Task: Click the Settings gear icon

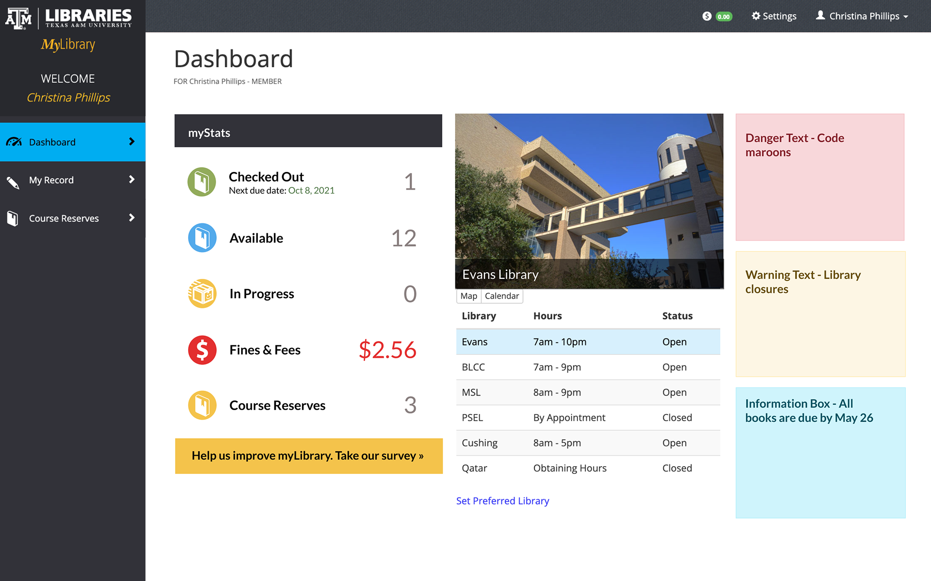Action: 756,16
